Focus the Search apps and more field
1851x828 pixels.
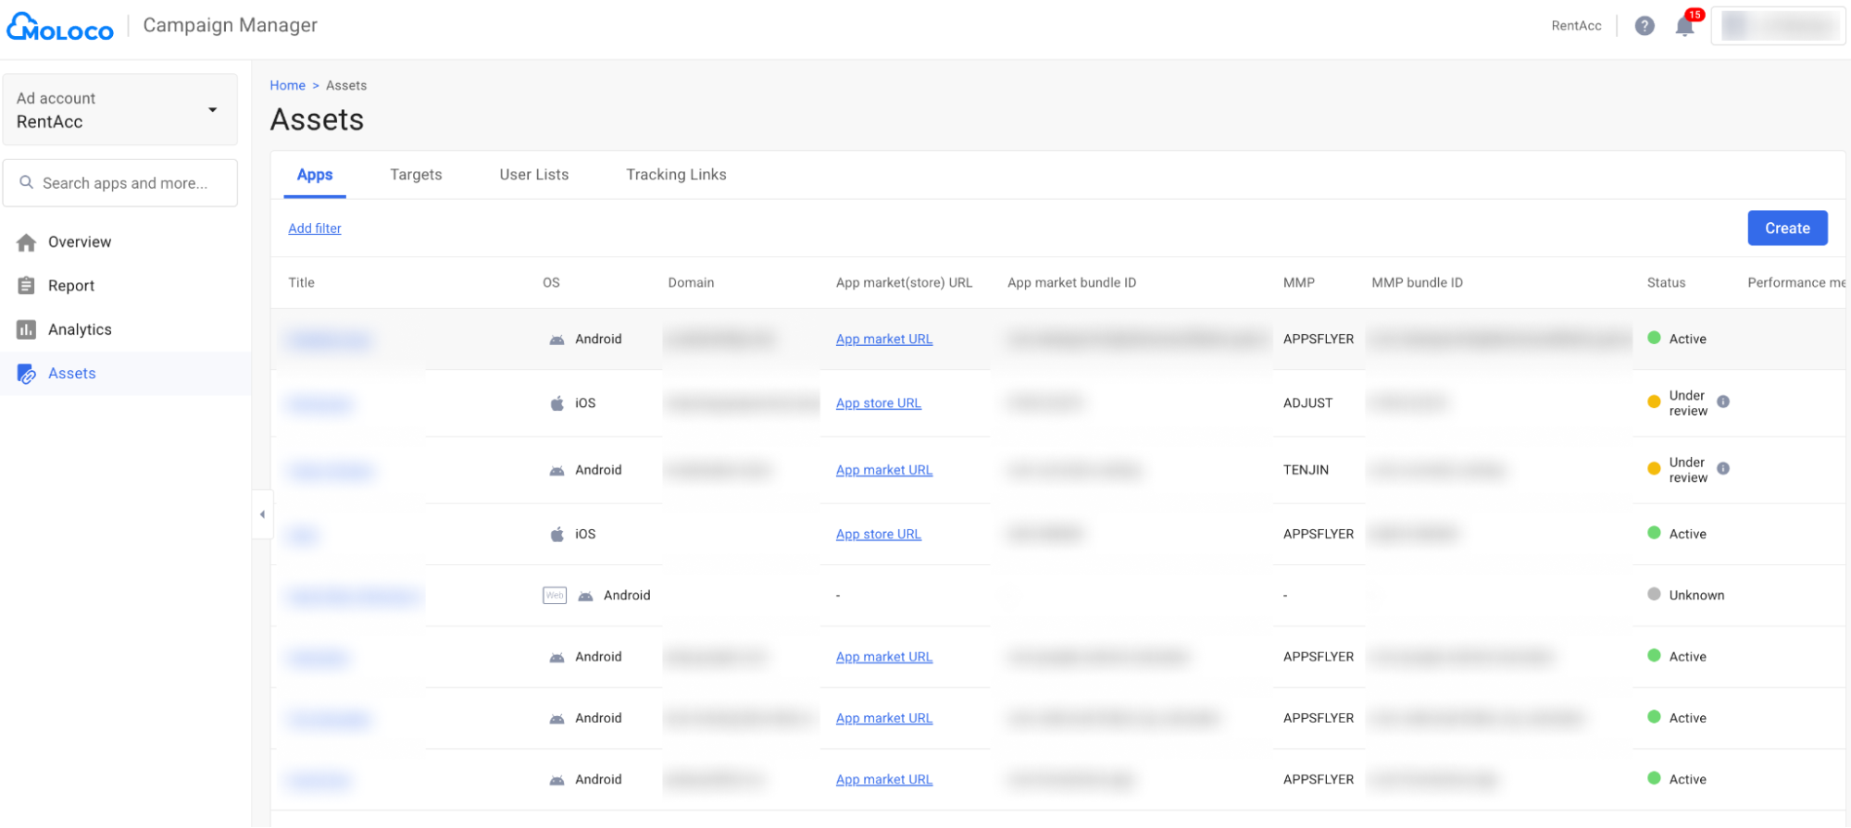tap(125, 183)
